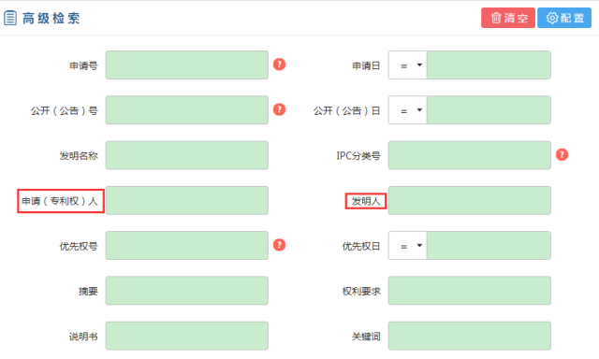Image resolution: width=599 pixels, height=359 pixels.
Task: Click the help icon beside 优先权号 field
Action: coord(279,245)
